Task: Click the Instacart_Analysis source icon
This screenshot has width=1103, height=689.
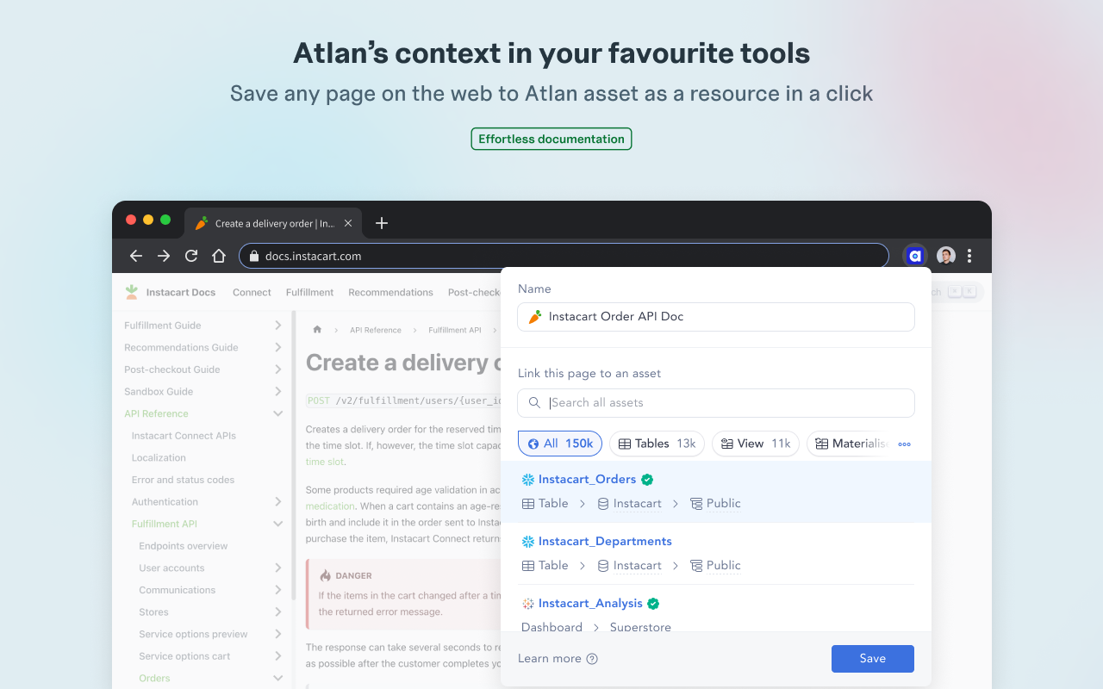Action: click(528, 604)
